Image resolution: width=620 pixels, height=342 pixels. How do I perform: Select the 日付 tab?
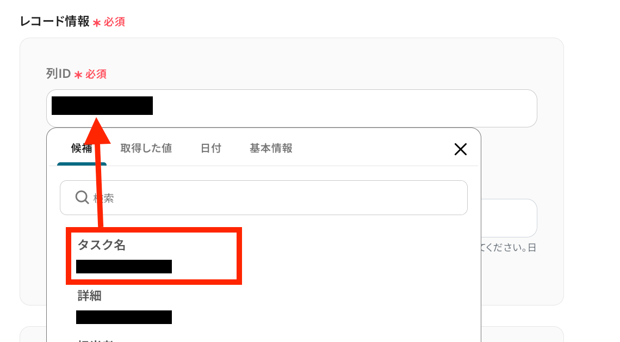click(211, 149)
